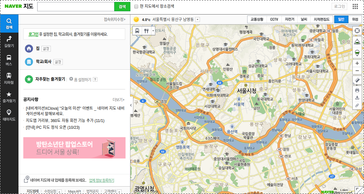Click the green 검색 search button
The height and width of the screenshot is (194, 364).
122,6
